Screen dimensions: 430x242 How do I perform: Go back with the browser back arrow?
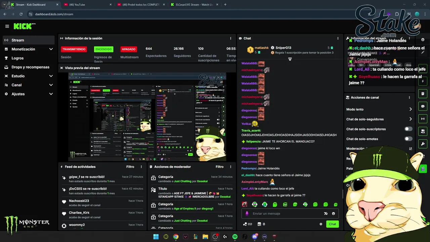(x=5, y=14)
